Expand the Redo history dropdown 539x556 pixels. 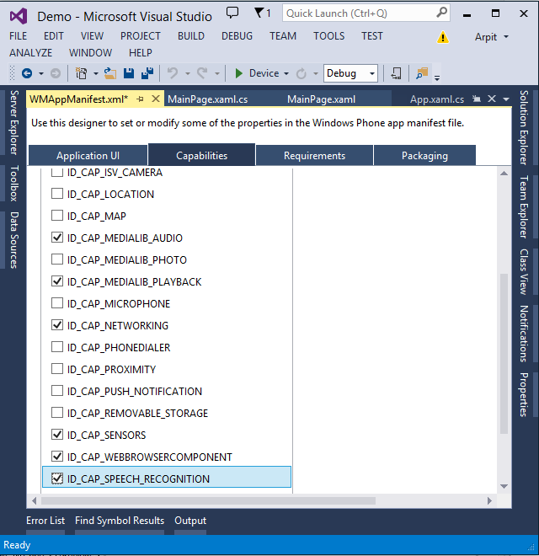(x=217, y=74)
